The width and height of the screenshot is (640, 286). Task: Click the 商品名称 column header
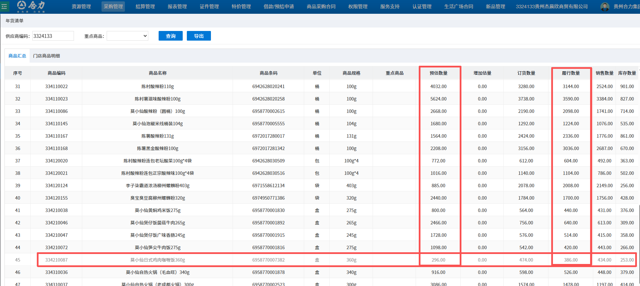158,73
